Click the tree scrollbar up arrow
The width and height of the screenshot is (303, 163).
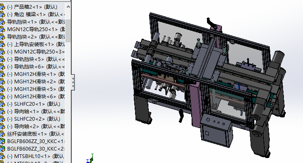coord(68,7)
